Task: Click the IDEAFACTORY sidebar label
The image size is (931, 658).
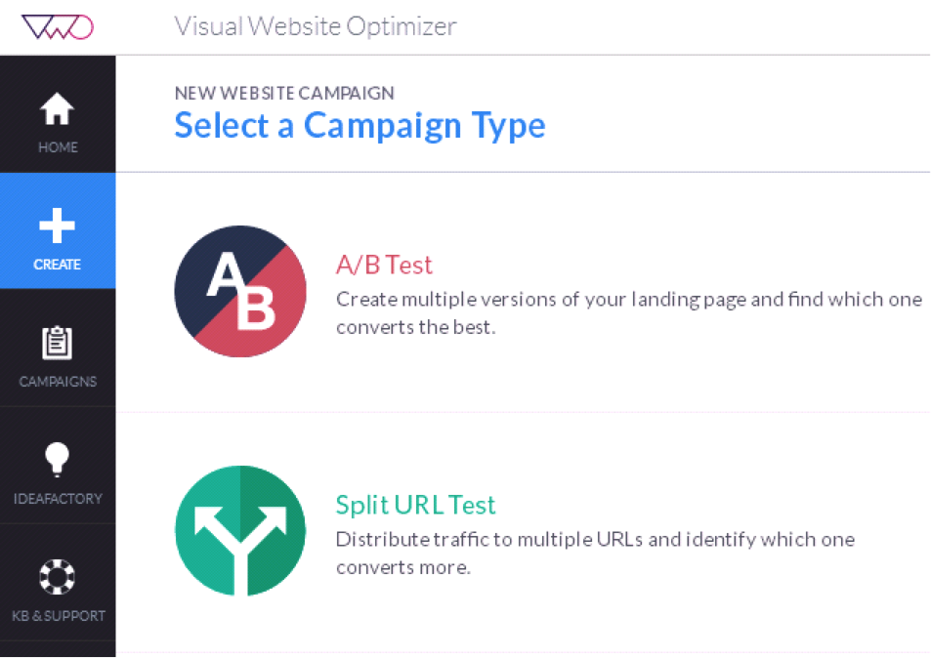Action: [58, 499]
